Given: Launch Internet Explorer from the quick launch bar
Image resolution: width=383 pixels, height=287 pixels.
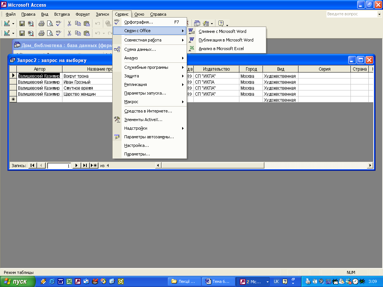Looking at the screenshot, I should [x=52, y=281].
